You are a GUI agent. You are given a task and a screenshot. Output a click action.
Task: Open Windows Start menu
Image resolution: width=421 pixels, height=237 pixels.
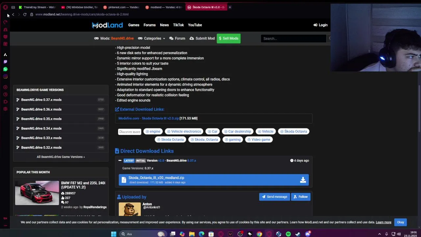pyautogui.click(x=113, y=234)
